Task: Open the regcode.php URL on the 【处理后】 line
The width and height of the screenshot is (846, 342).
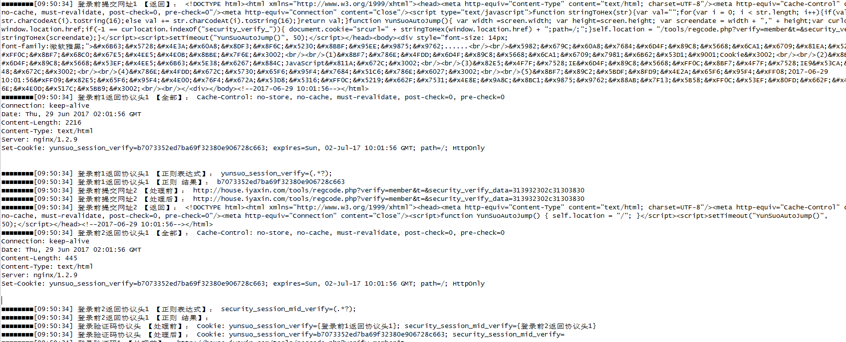Action: [388, 199]
